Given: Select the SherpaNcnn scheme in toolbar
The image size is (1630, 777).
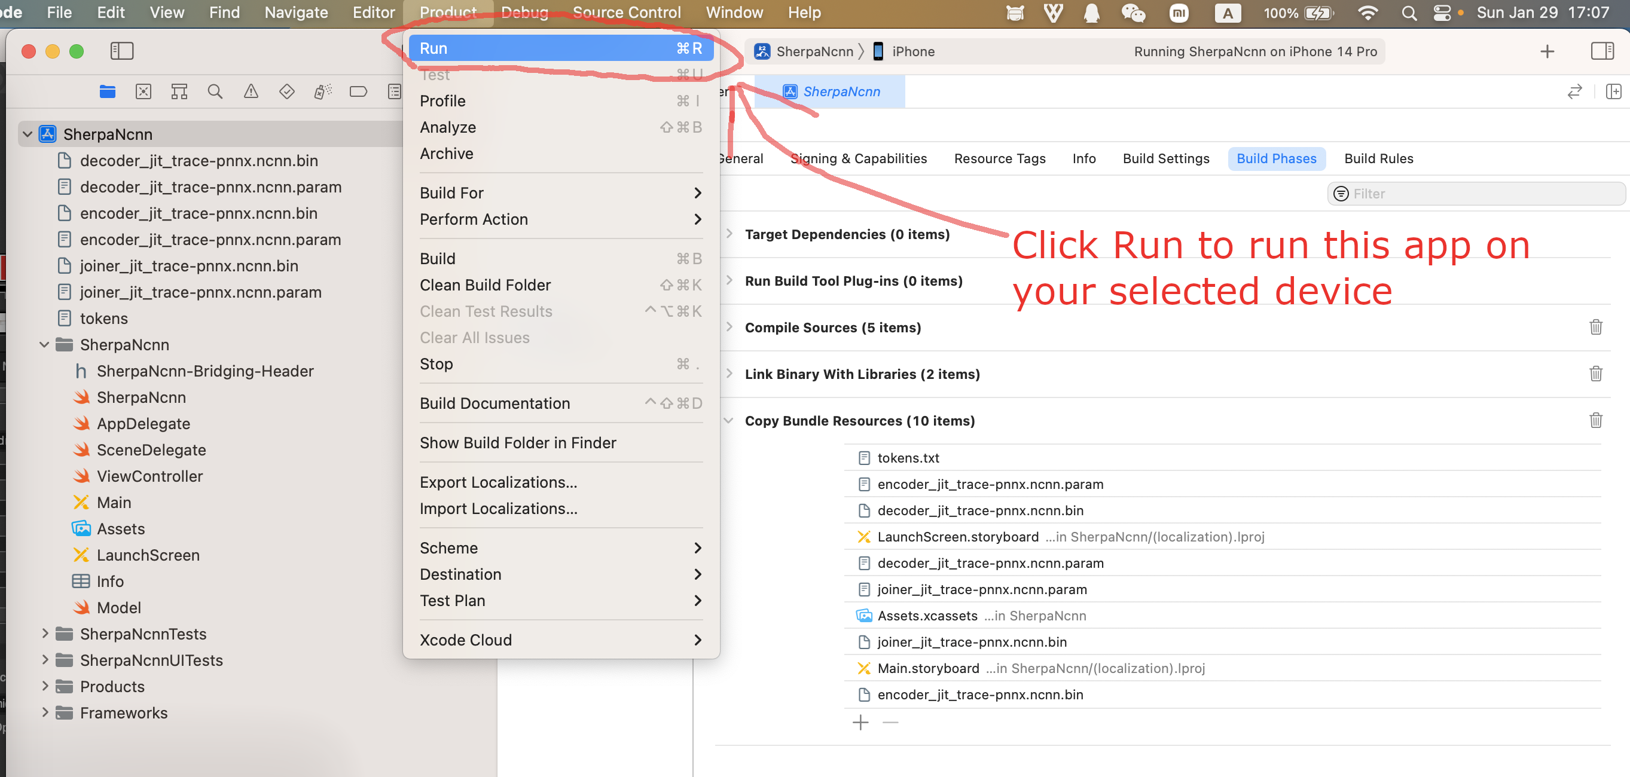Looking at the screenshot, I should click(804, 51).
